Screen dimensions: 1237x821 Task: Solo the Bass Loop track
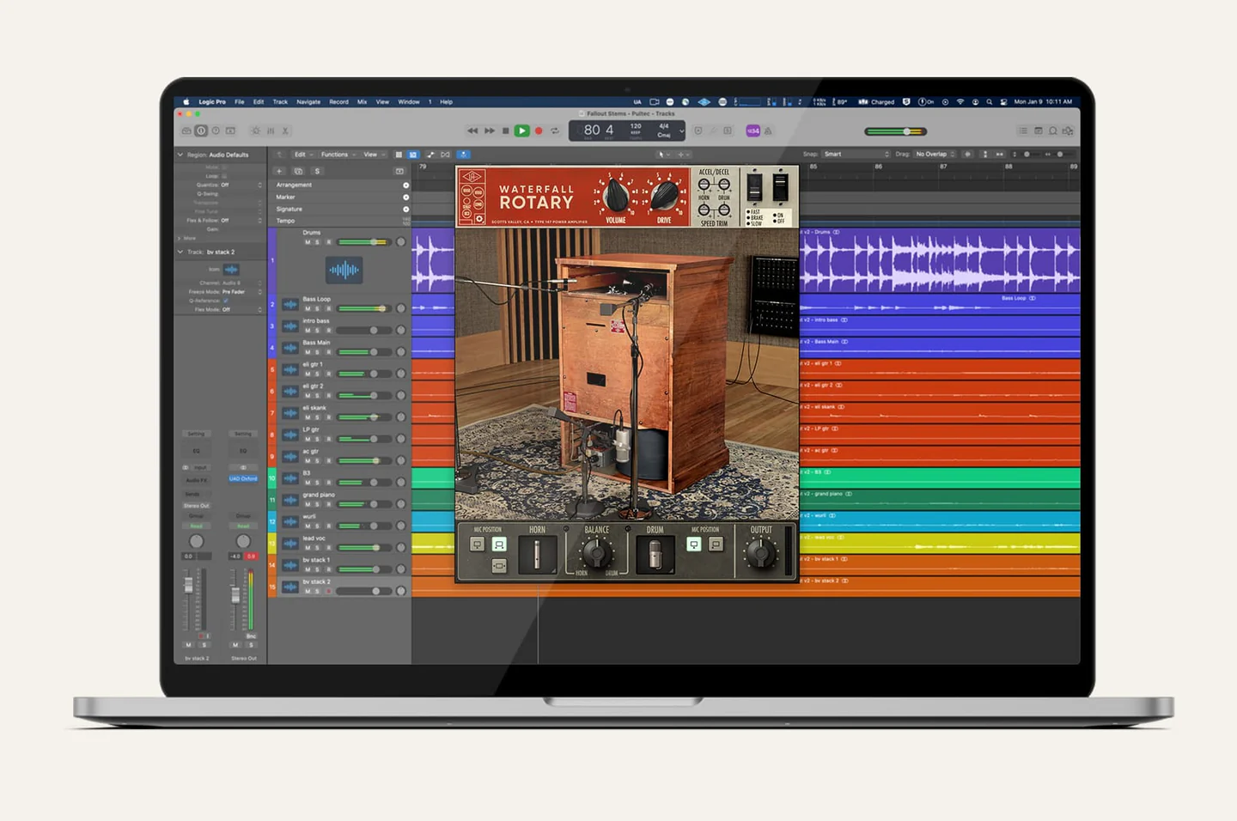point(317,308)
